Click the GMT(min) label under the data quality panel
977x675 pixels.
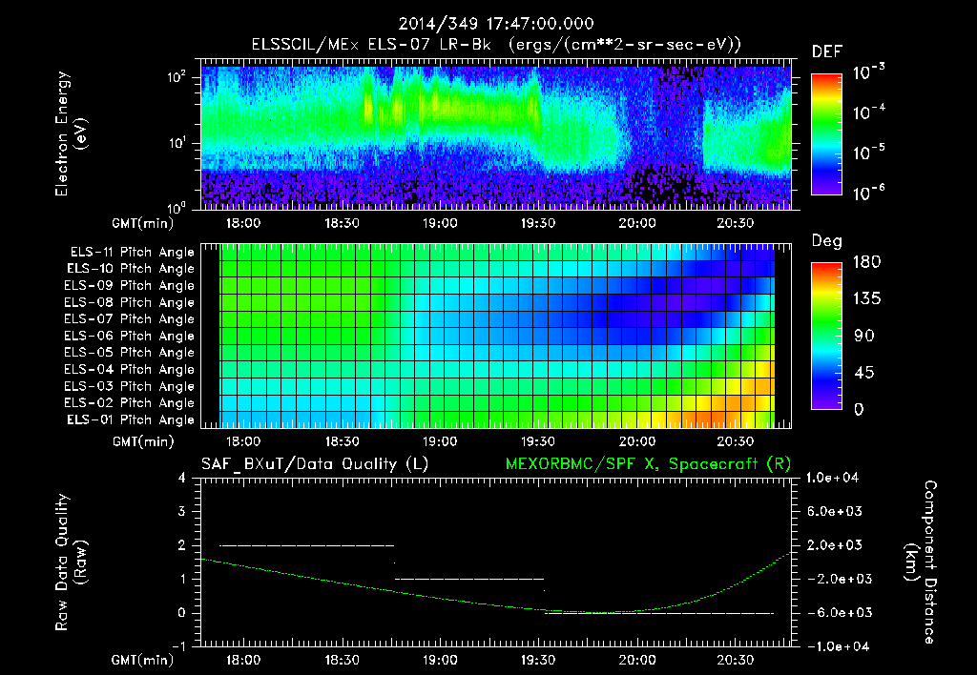143,660
